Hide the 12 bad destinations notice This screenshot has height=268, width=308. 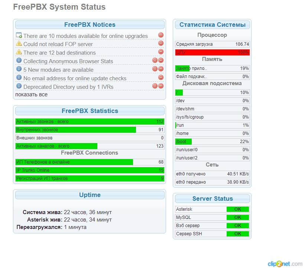pos(161,52)
